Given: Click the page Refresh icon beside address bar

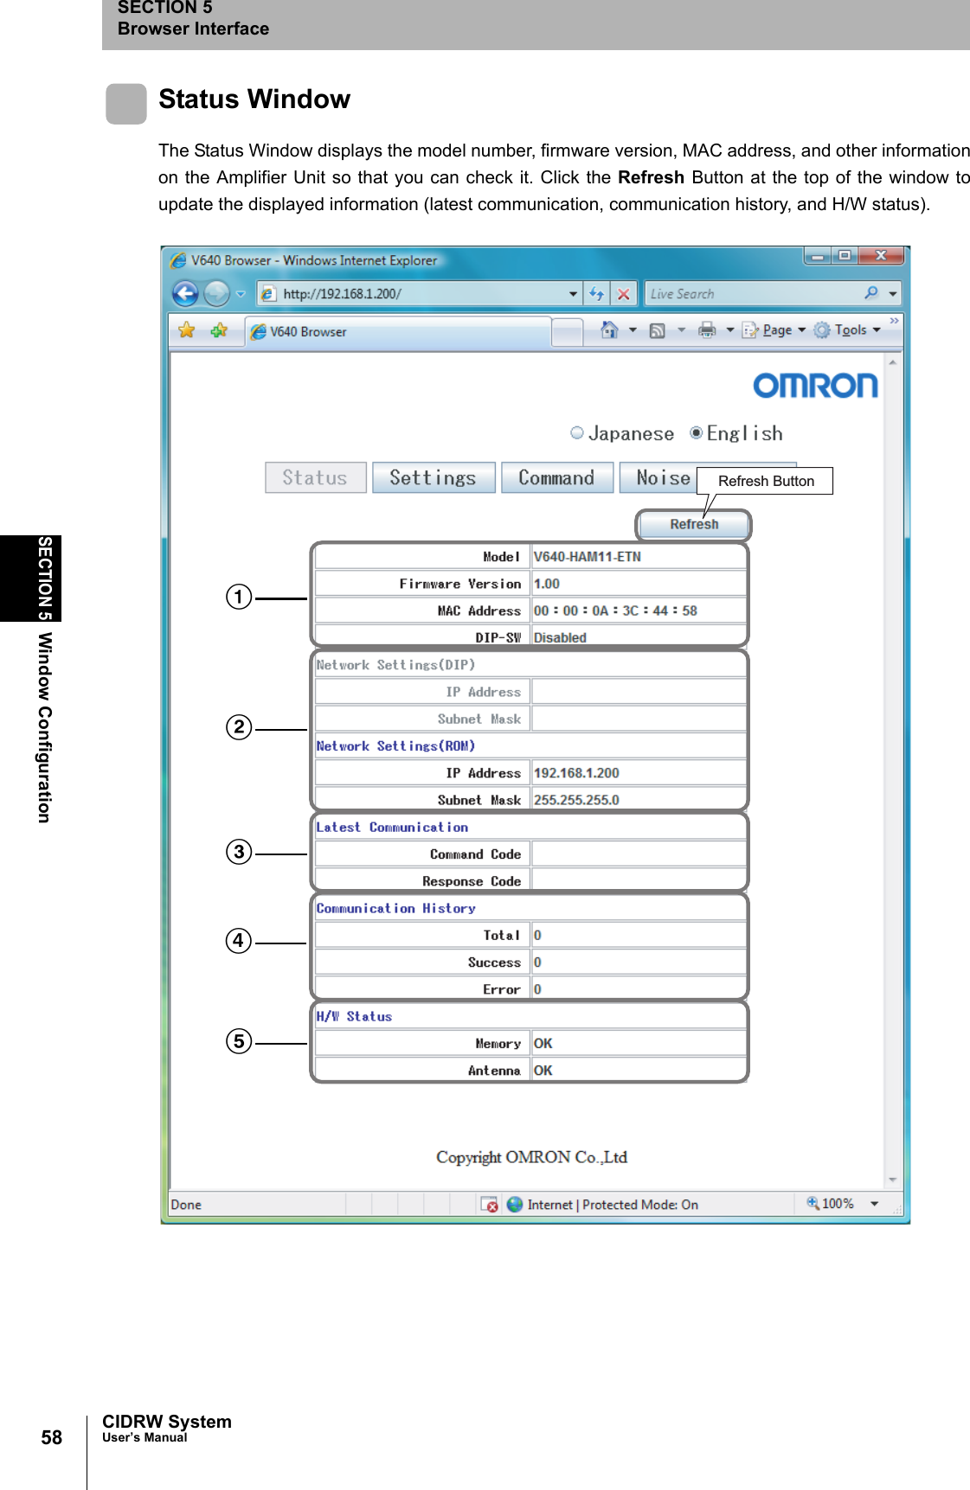Looking at the screenshot, I should [x=597, y=294].
